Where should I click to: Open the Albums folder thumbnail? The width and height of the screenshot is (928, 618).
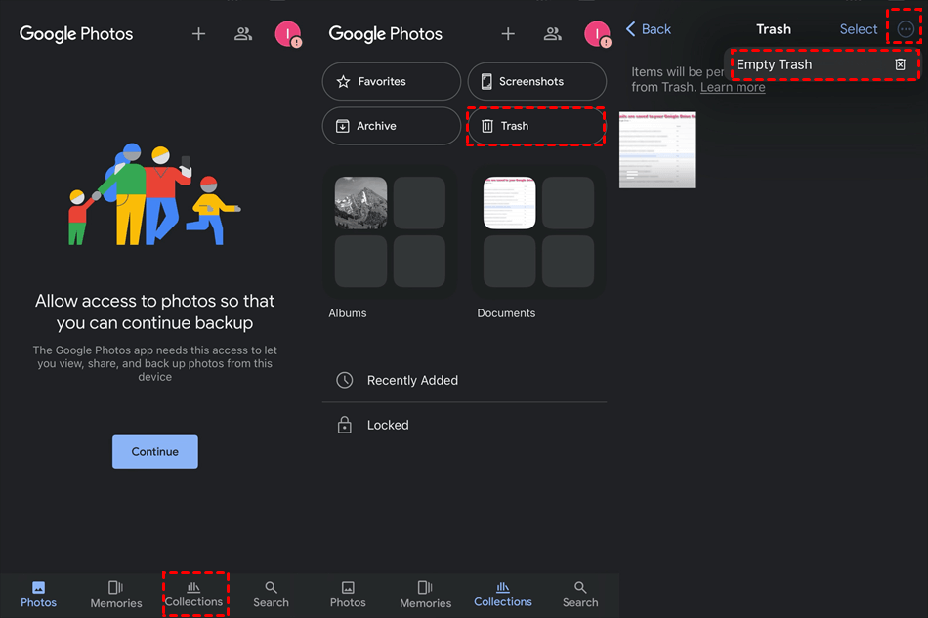[390, 231]
